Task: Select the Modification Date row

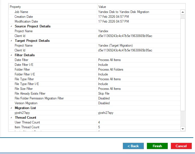Action: click(95, 21)
